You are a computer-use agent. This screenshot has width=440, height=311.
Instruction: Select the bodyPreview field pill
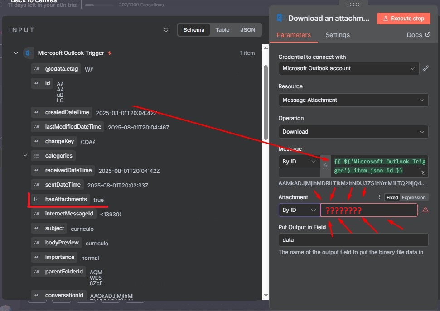[56, 243]
